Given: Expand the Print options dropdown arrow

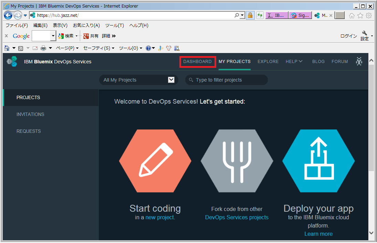Looking at the screenshot, I should point(51,48).
